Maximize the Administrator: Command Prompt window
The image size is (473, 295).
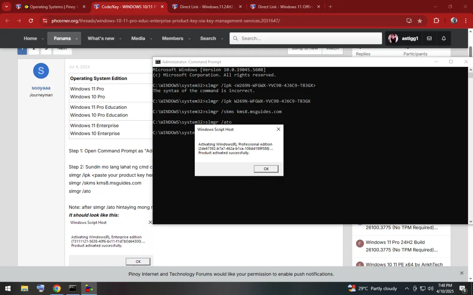pyautogui.click(x=451, y=62)
